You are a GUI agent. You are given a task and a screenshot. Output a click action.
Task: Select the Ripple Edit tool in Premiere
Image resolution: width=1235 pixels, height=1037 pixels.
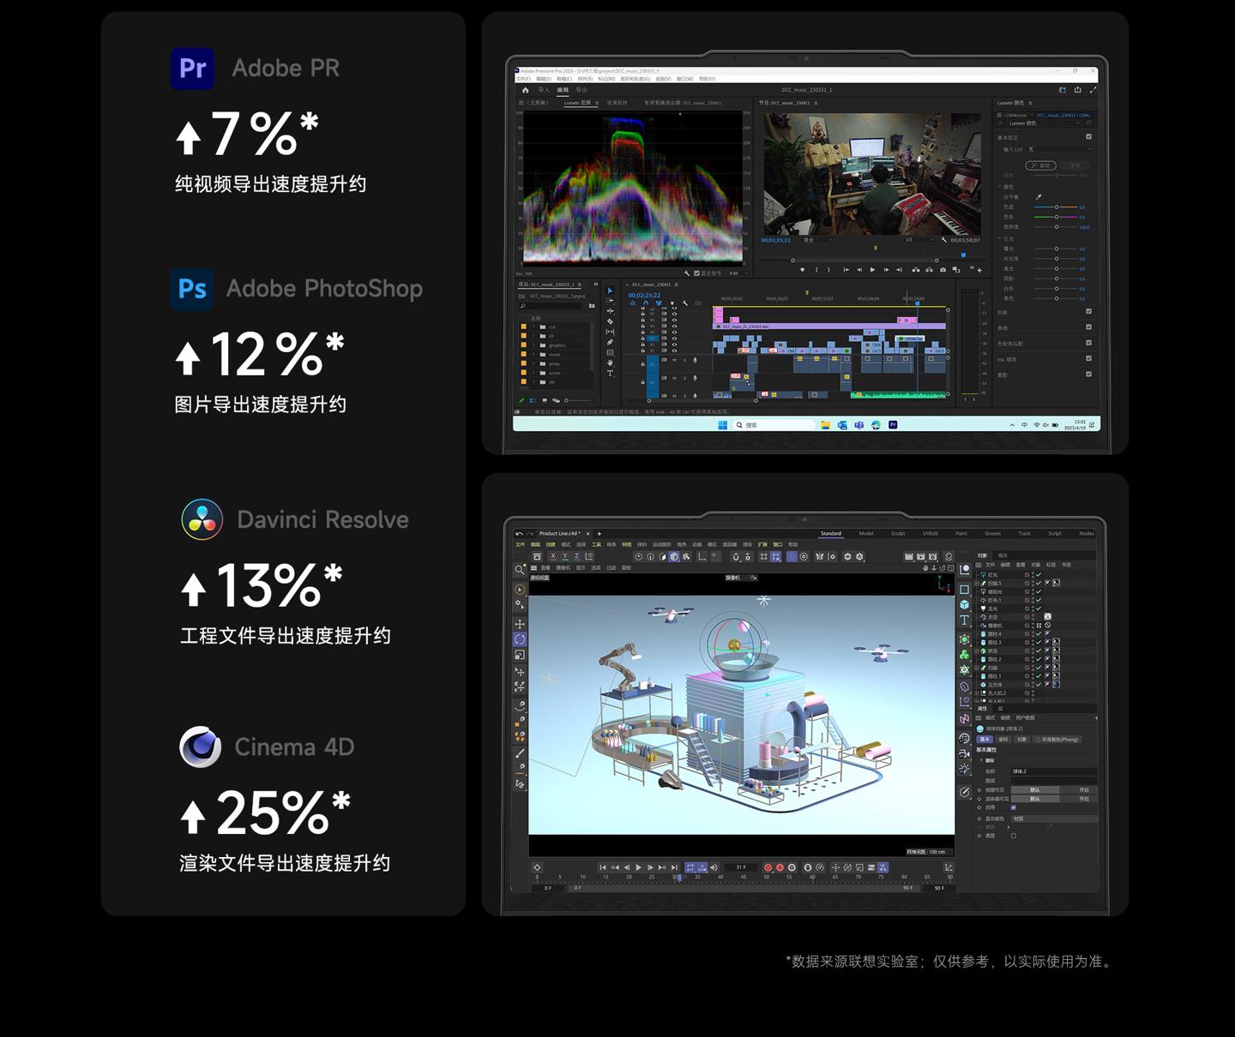click(x=610, y=311)
